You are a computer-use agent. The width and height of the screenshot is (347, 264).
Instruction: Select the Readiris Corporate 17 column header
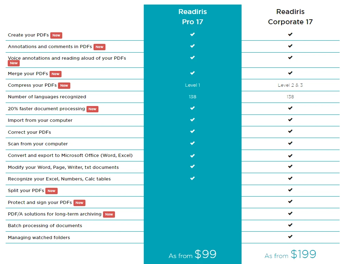point(290,16)
